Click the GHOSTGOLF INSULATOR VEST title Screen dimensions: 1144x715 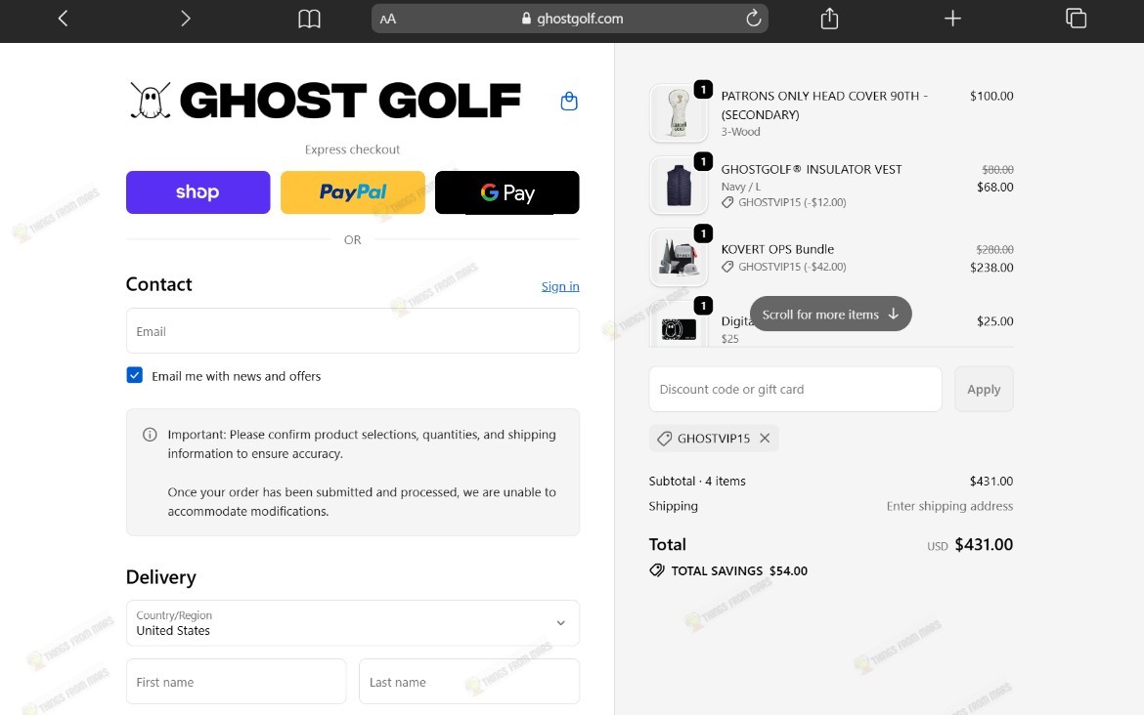click(812, 169)
